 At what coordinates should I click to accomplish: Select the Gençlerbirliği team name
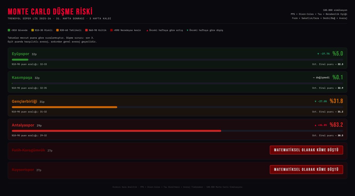[25, 101]
